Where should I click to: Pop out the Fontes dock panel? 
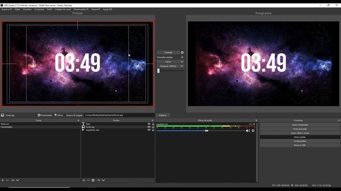coord(152,120)
